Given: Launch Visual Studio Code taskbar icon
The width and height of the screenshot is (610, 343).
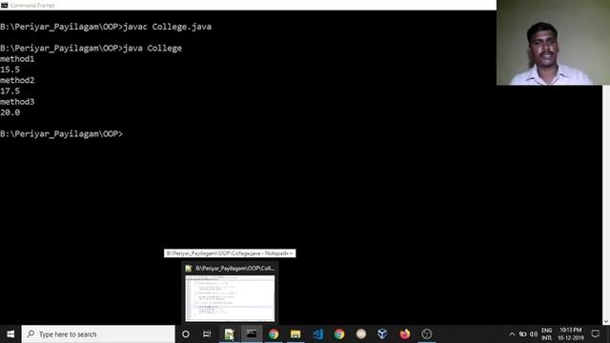Looking at the screenshot, I should point(317,334).
